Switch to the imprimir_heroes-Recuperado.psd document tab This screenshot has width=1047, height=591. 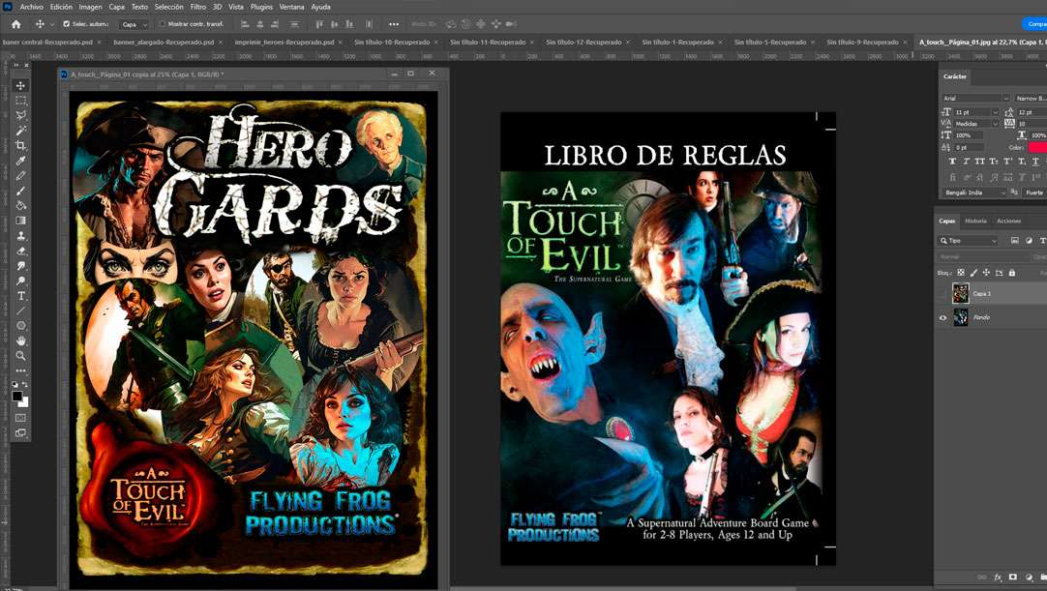(284, 43)
